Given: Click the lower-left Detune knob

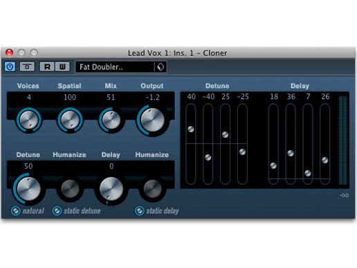Looking at the screenshot, I should (x=28, y=189).
